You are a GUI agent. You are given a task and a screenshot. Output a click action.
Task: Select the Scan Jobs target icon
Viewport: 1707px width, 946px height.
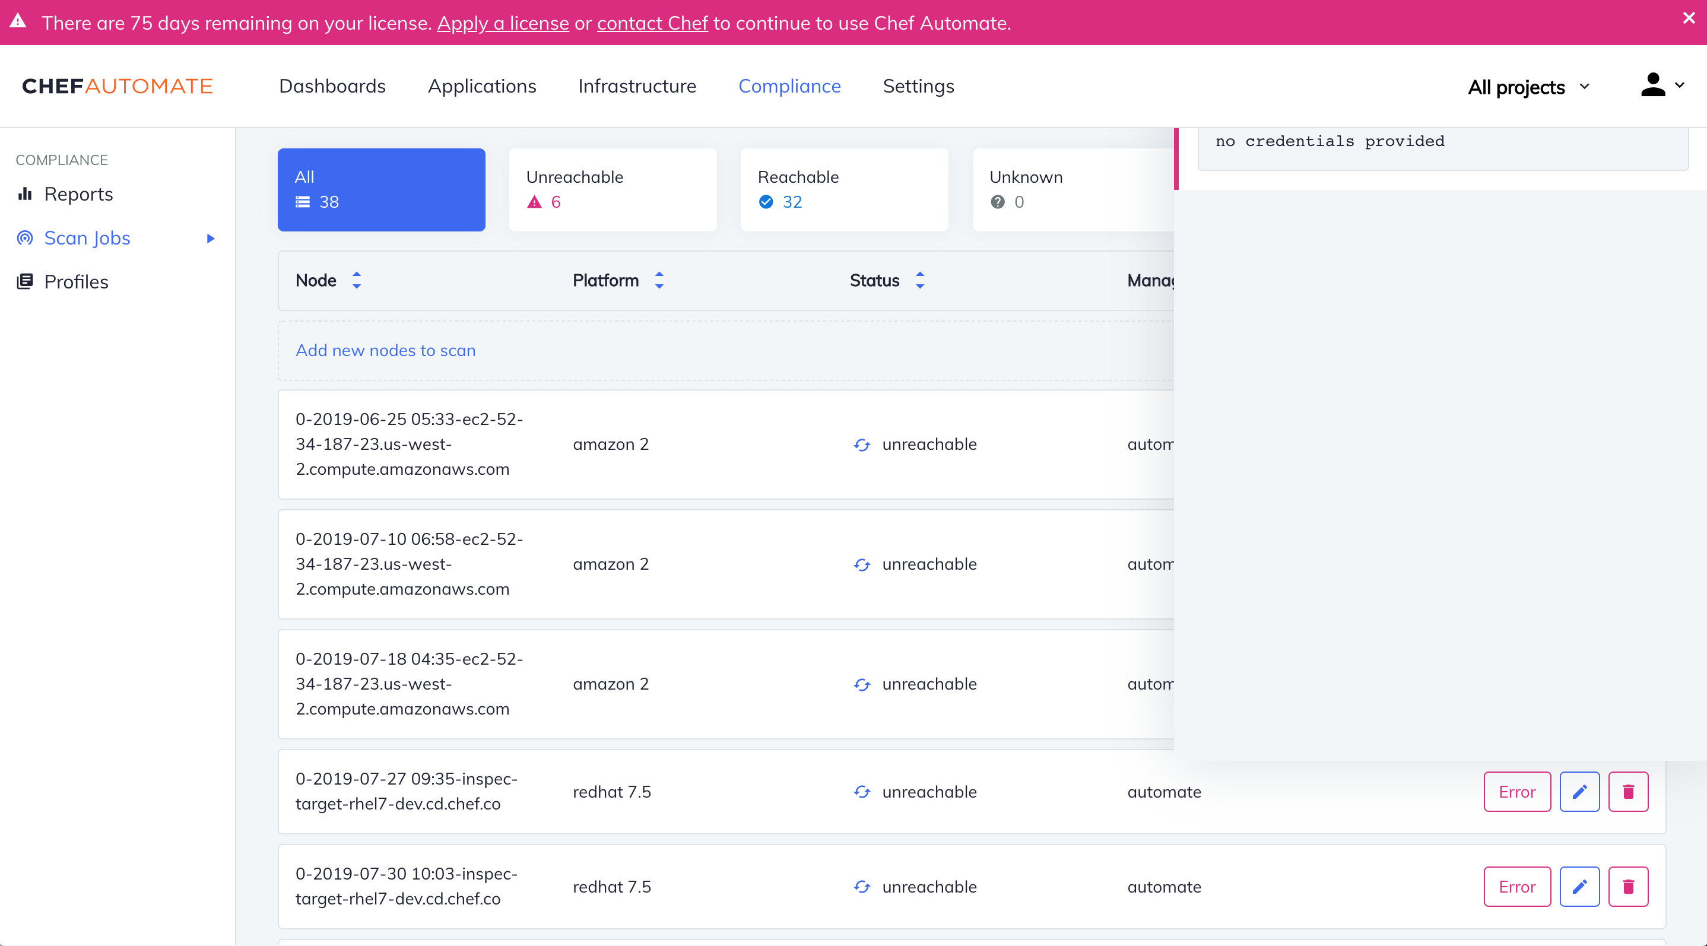point(25,238)
